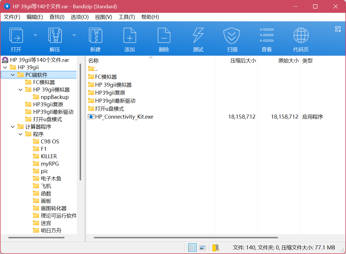Click the Code page (代码页) globe icon

(301, 35)
